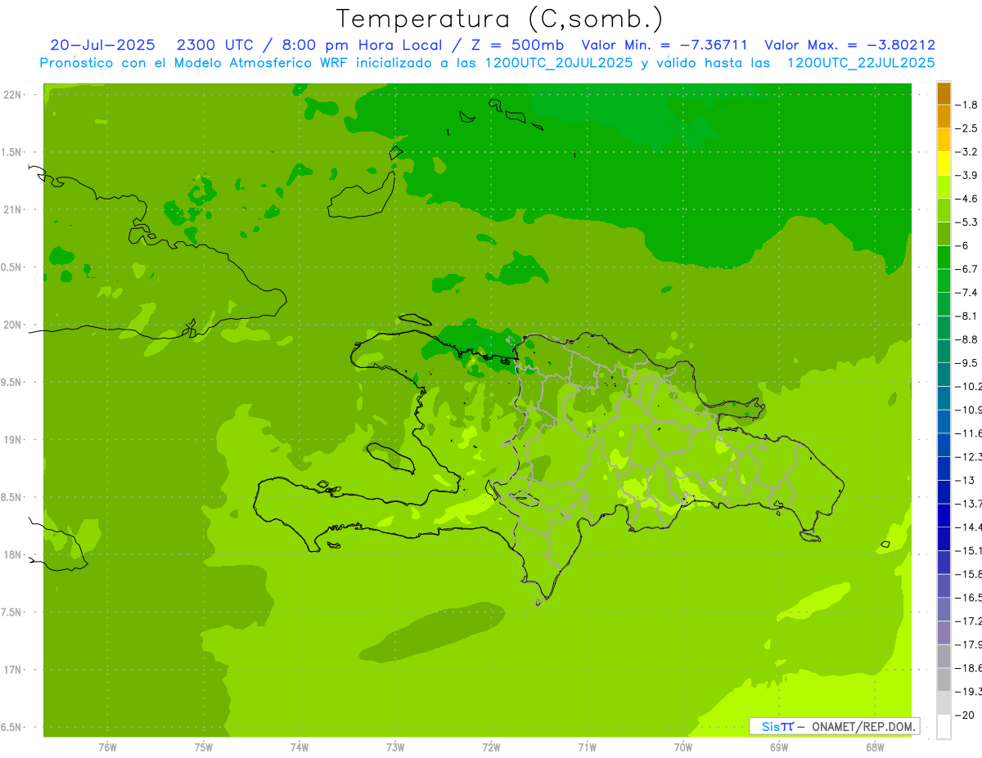Image resolution: width=982 pixels, height=758 pixels.
Task: Click the "8:00 pm Hora Local" text
Action: (x=362, y=45)
